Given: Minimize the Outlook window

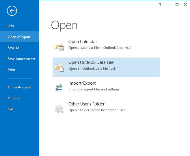Looking at the screenshot, I should pos(169,4).
